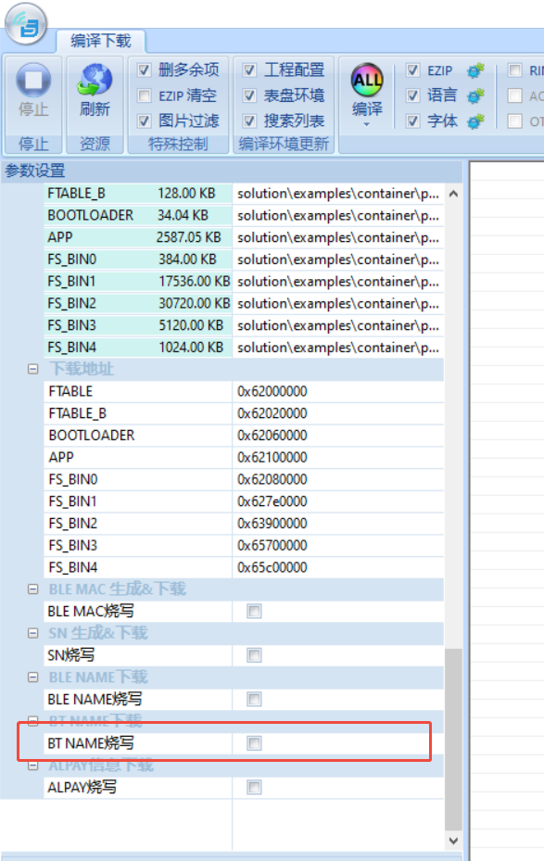Click the FTABLE address 0x62000000 field
544x861 pixels.
(337, 391)
